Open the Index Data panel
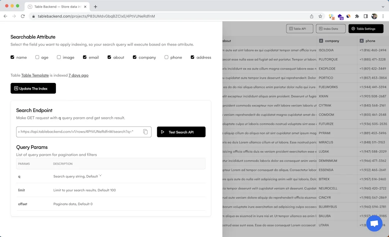 pyautogui.click(x=331, y=29)
